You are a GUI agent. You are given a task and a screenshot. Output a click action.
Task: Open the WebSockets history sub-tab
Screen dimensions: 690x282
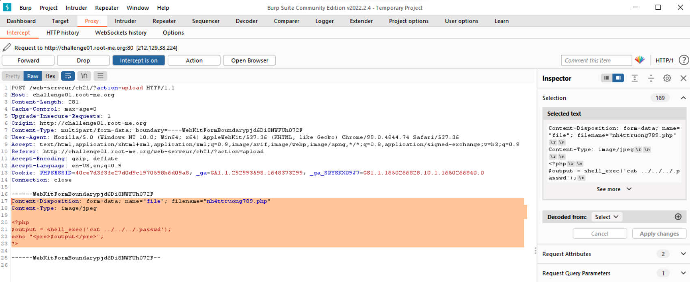pos(121,33)
